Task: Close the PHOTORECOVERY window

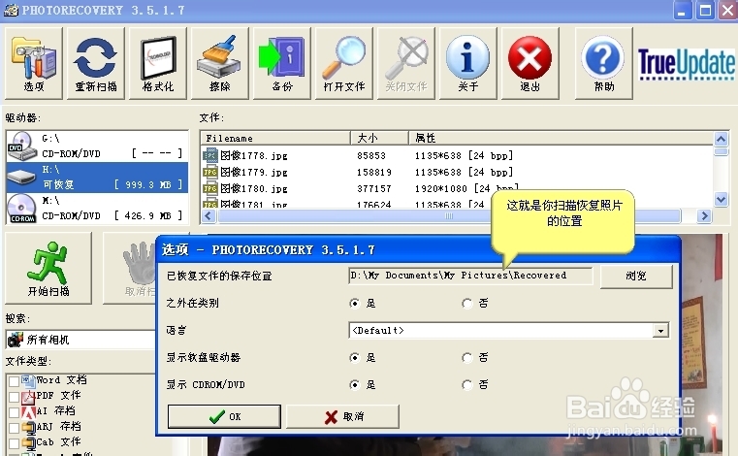Action: click(727, 10)
